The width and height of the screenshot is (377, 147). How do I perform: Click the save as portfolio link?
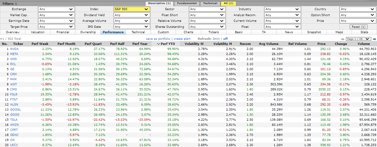pos(158,39)
